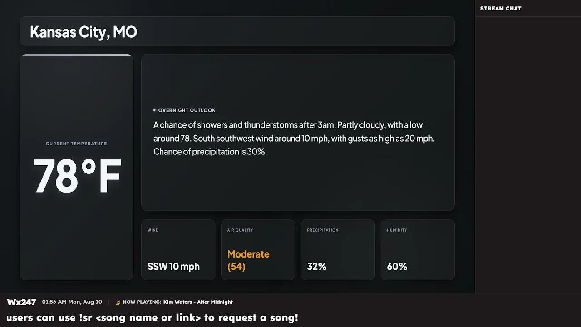Screen dimensions: 581x327
Task: Click the music note icon beside Now Playing
Action: (118, 302)
